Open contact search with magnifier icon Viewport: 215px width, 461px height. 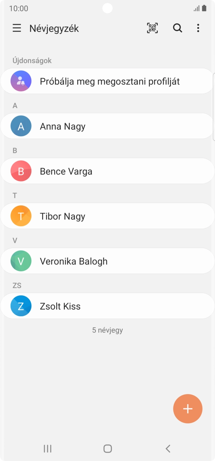tap(178, 28)
